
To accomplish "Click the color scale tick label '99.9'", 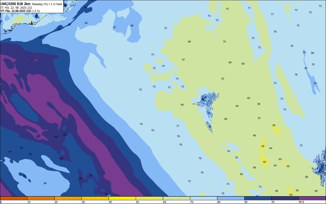I will [301, 202].
